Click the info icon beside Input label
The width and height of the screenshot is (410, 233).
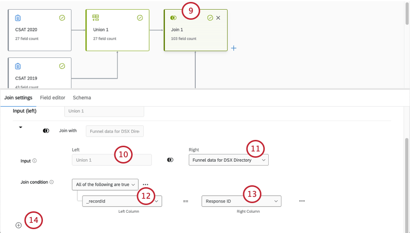pos(34,161)
